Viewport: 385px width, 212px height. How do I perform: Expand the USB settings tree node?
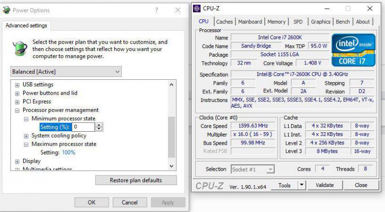tap(17, 85)
